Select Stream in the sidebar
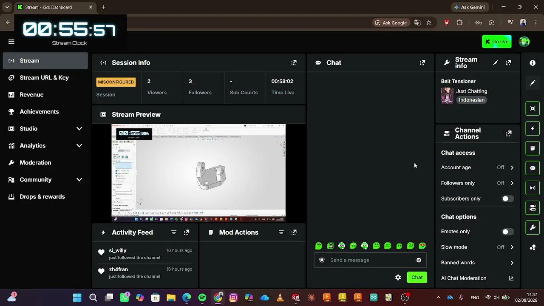 pos(45,61)
